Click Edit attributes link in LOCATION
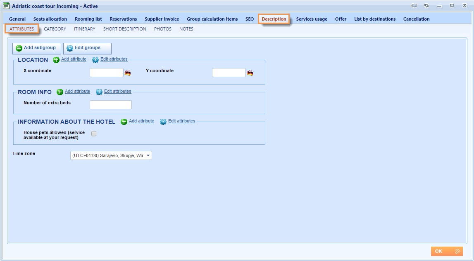The height and width of the screenshot is (261, 474). tap(114, 59)
